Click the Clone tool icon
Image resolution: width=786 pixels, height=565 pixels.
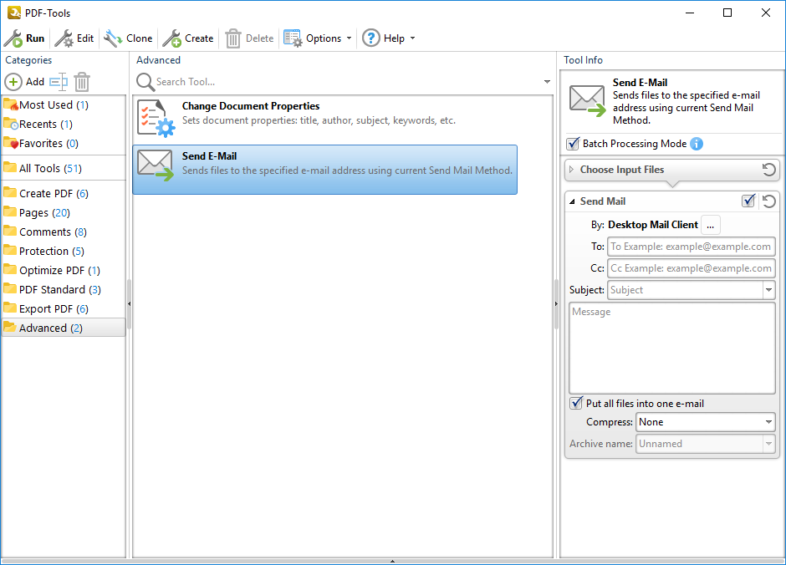pyautogui.click(x=113, y=38)
